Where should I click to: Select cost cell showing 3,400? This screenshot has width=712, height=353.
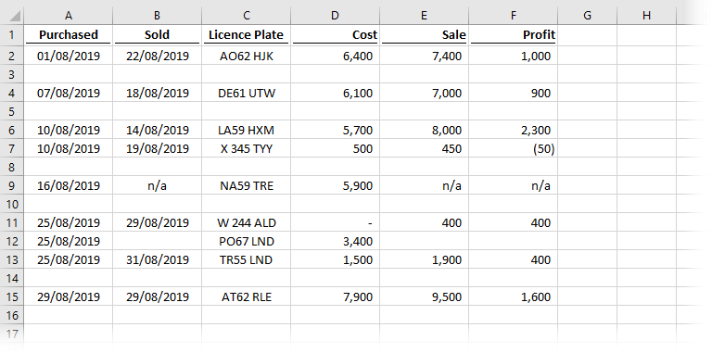pyautogui.click(x=335, y=241)
